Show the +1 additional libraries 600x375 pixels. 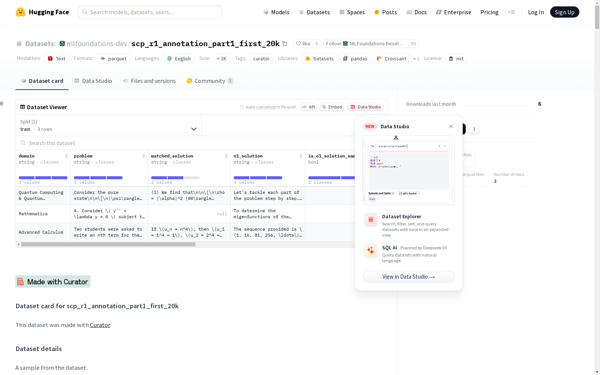416,59
